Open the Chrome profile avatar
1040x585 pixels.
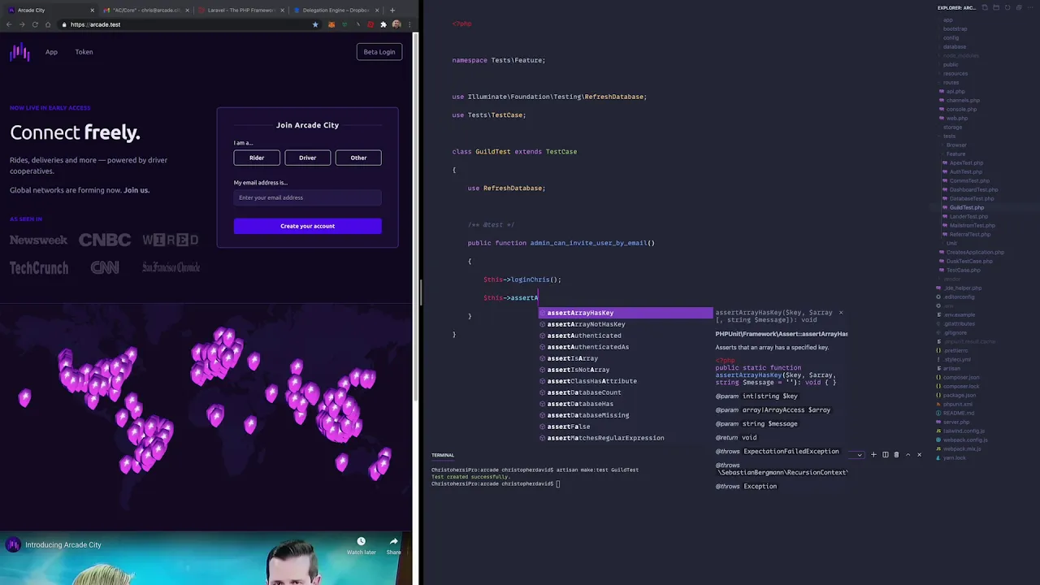tap(396, 24)
